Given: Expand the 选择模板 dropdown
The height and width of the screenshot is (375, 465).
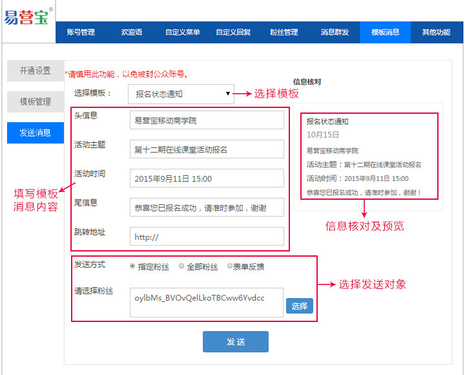Looking at the screenshot, I should (x=180, y=94).
